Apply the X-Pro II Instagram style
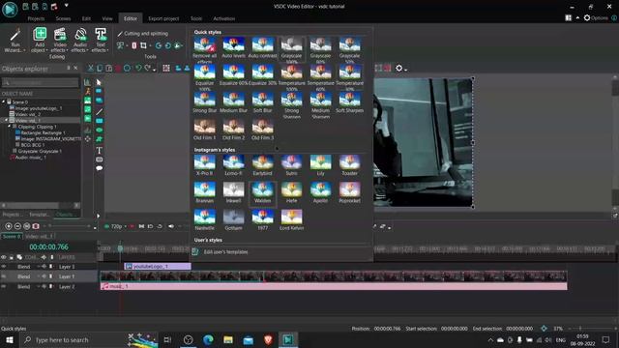 click(x=204, y=165)
